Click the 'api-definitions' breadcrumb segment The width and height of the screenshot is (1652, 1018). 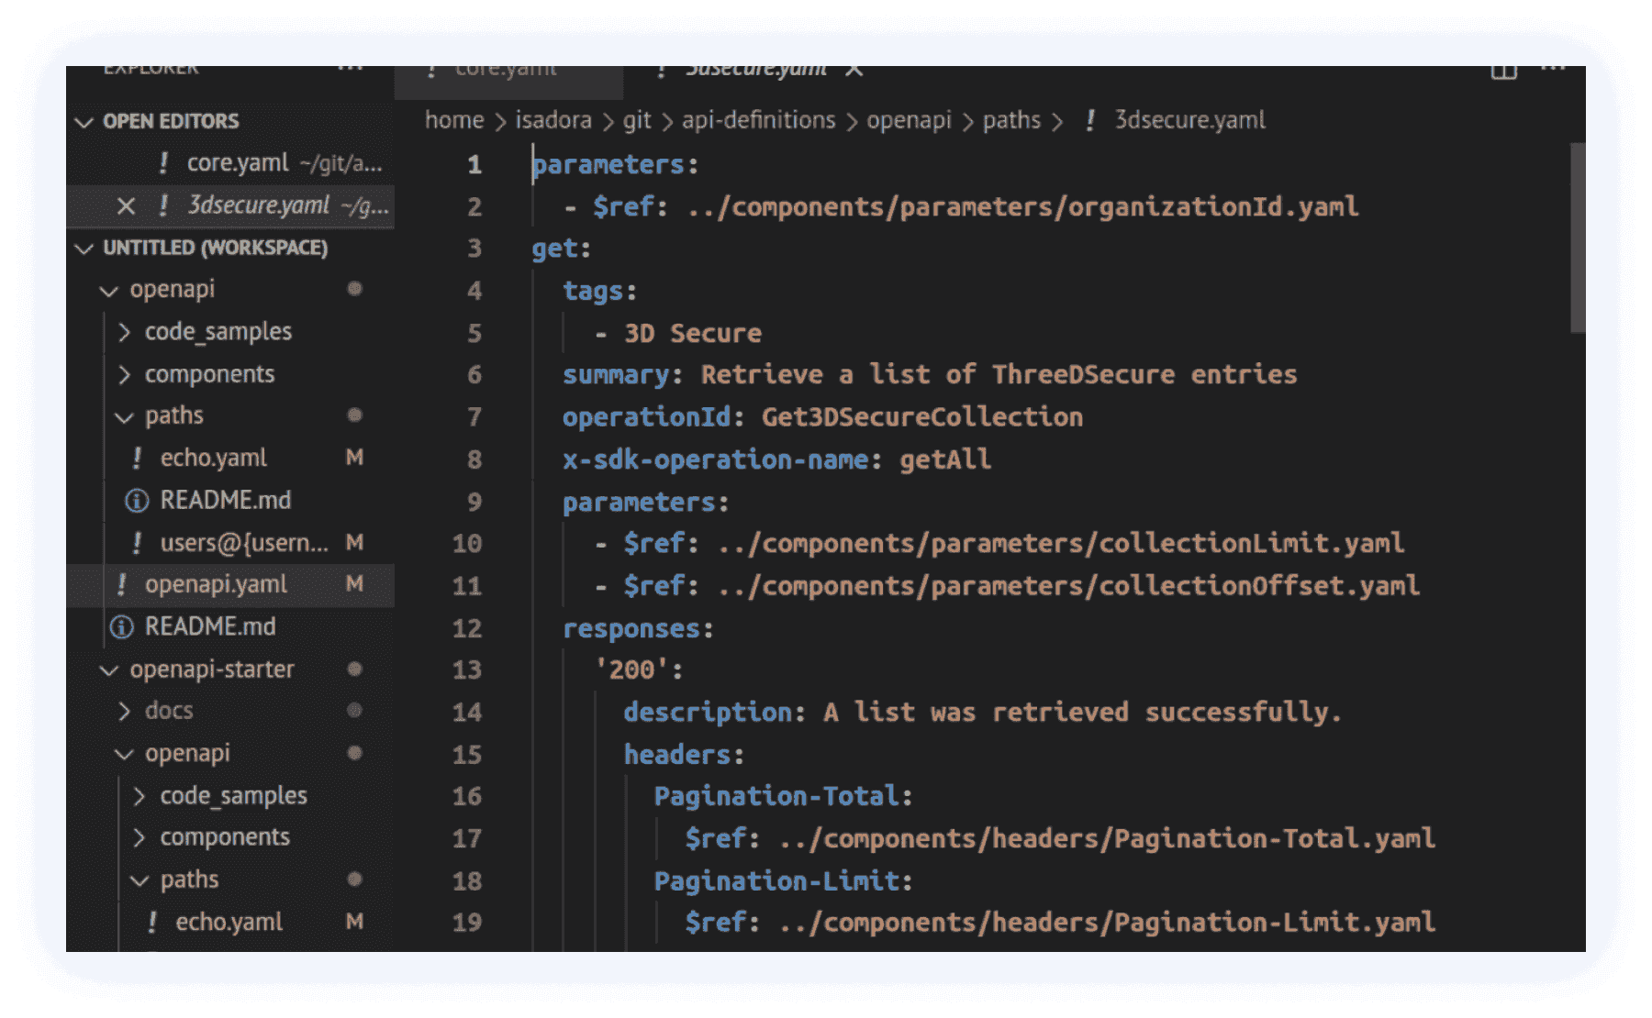[758, 121]
